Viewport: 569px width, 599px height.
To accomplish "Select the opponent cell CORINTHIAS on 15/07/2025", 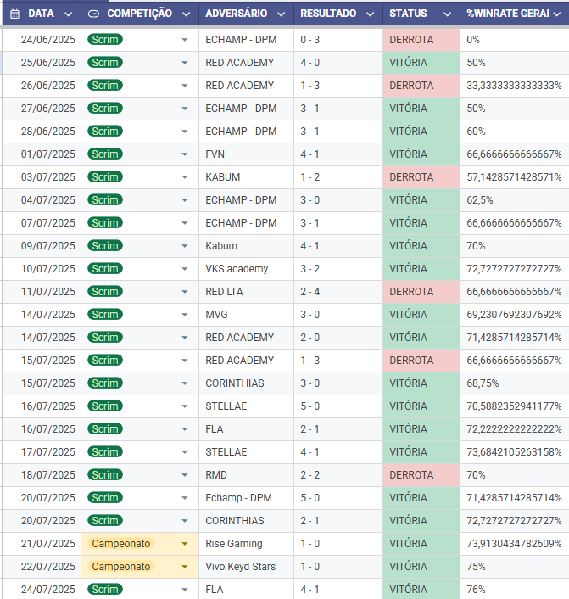I will 246,383.
